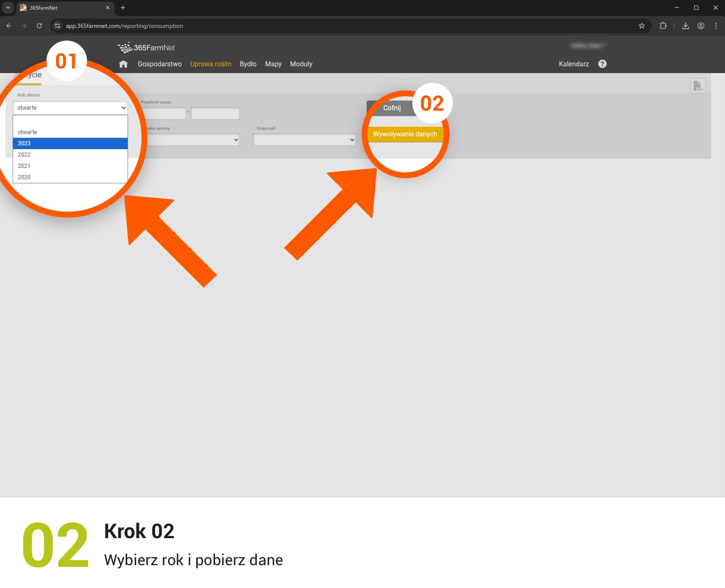Expand the Grupa pól dropdown
Image resolution: width=725 pixels, height=588 pixels.
click(304, 140)
